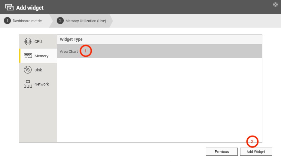Click the Memory module icon
Viewport: 281px width, 162px height.
28,56
